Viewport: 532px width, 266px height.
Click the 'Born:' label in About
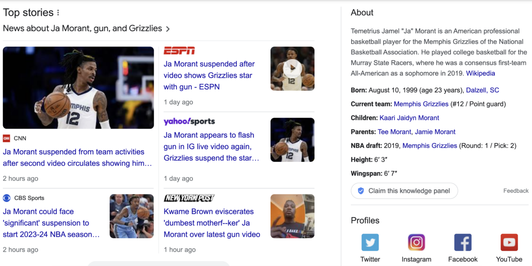359,90
